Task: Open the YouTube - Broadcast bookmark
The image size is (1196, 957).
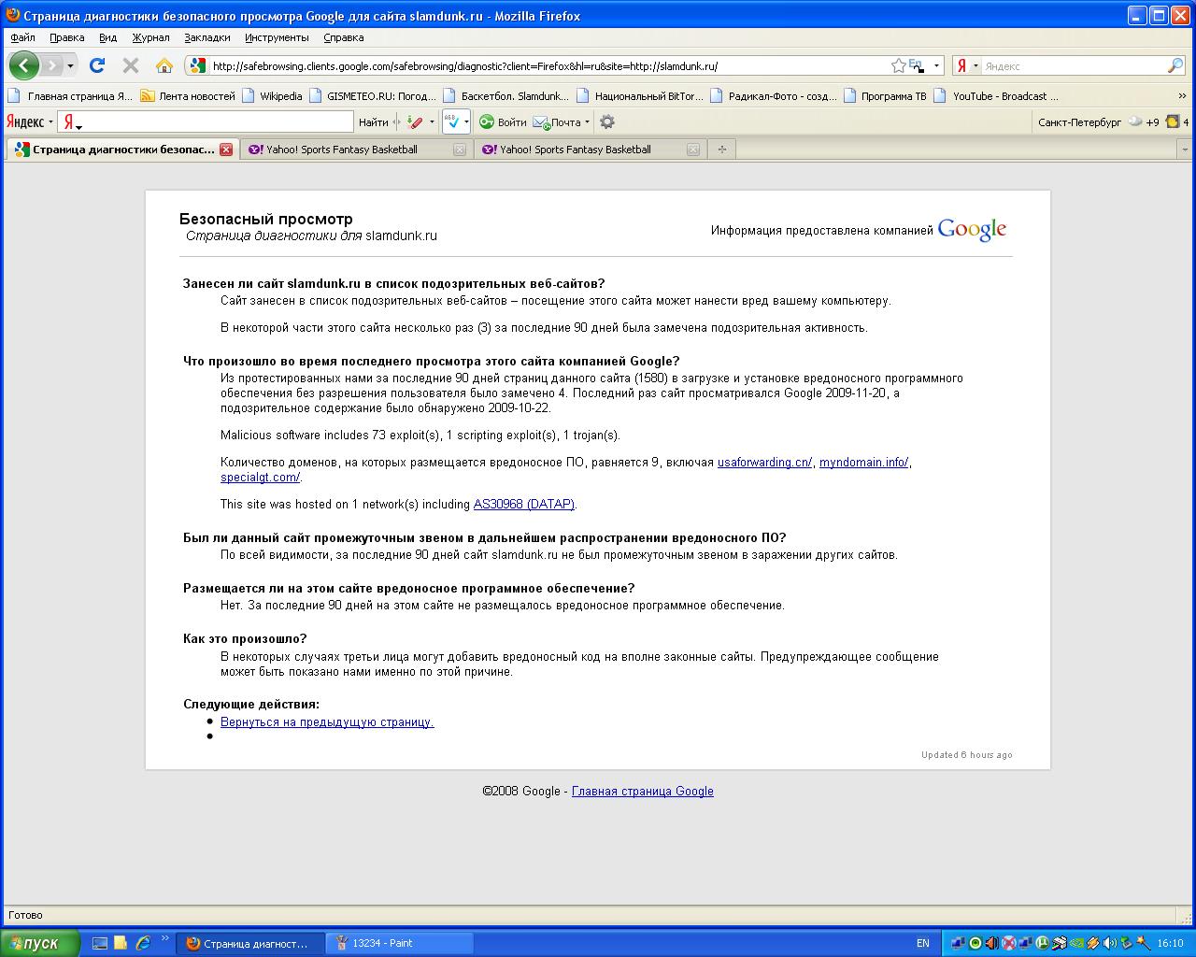Action: [997, 95]
